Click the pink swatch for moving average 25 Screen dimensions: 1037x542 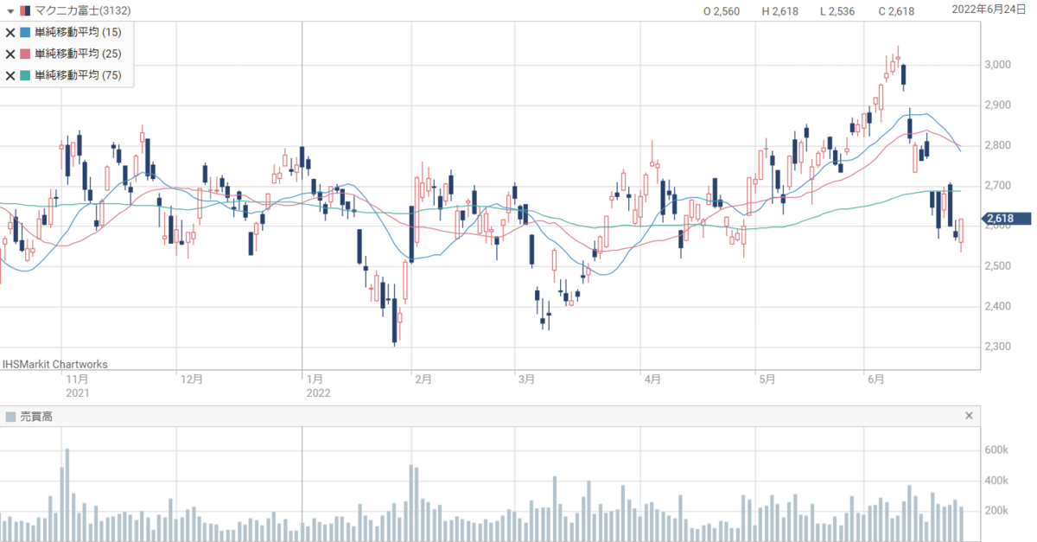point(26,54)
